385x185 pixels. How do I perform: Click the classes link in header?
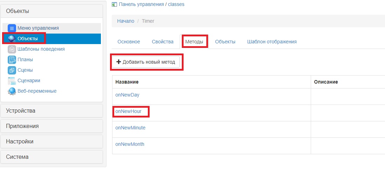176,5
